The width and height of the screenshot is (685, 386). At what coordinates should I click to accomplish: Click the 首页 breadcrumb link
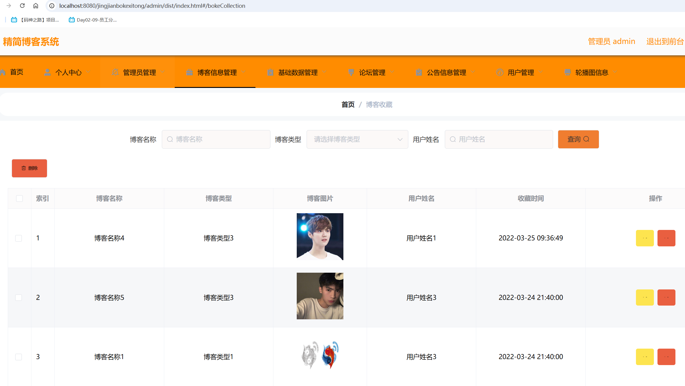348,105
